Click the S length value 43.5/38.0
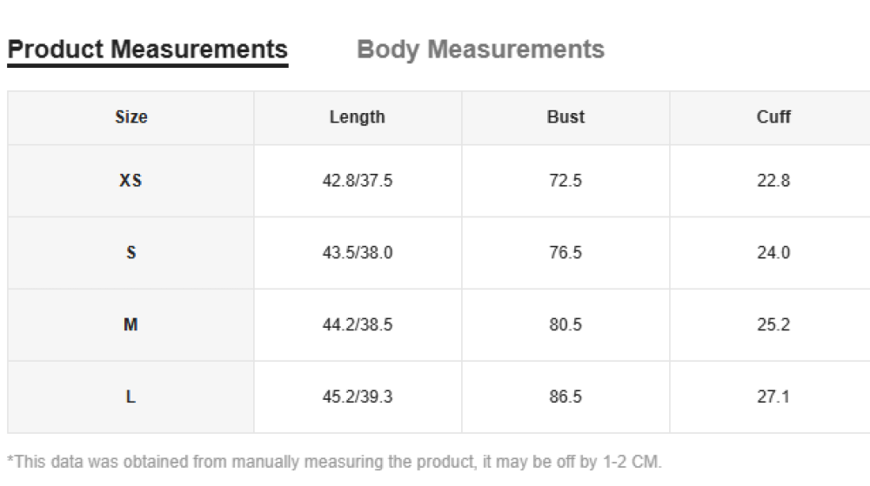This screenshot has height=486, width=870. click(x=358, y=253)
